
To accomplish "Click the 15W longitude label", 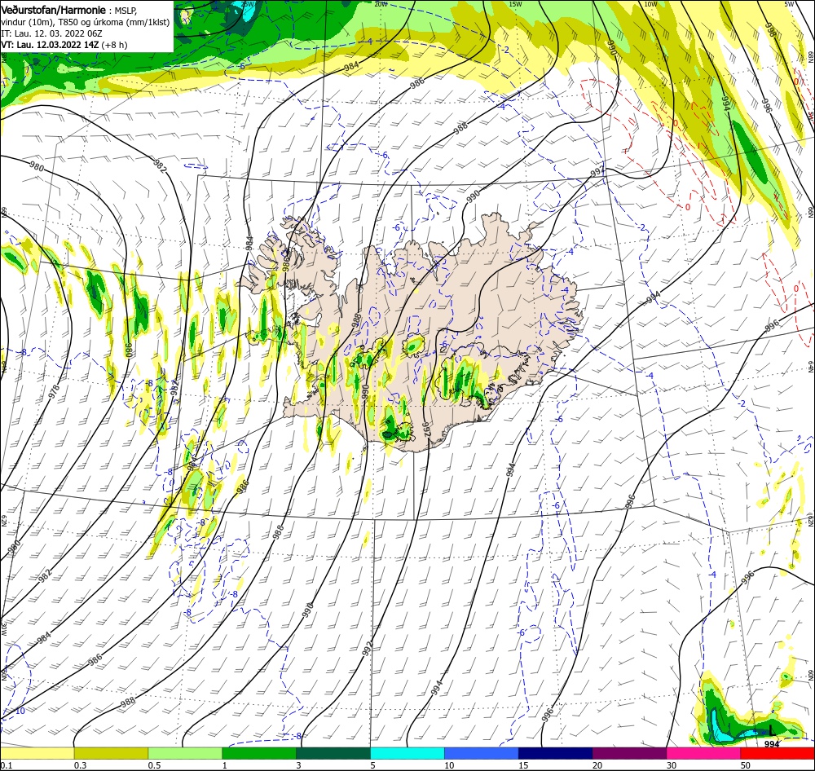I will 515,4.
